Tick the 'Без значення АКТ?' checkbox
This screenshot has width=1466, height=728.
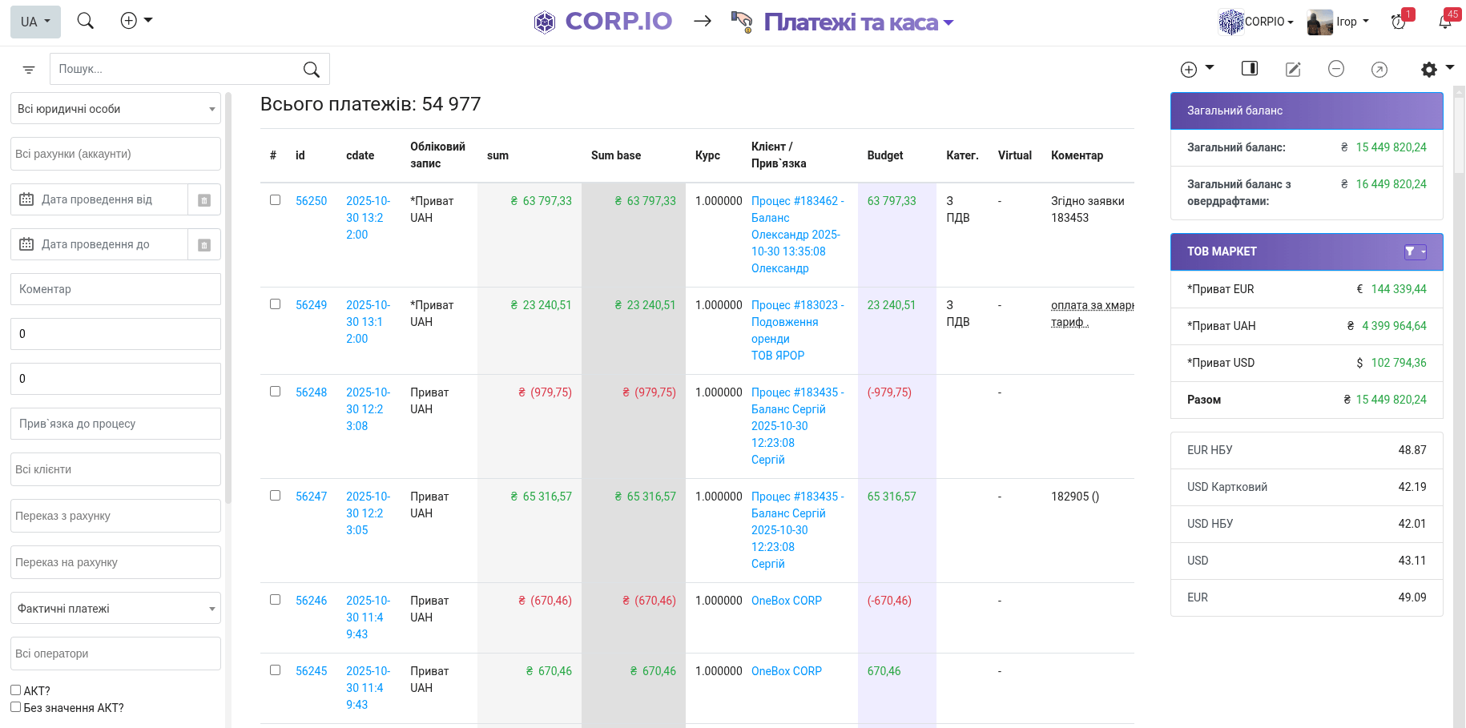(x=15, y=707)
